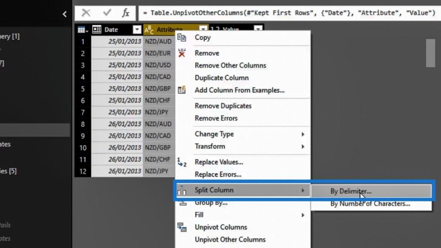The width and height of the screenshot is (441, 248).
Task: Cancel the formula edit with X icon
Action: [x=86, y=13]
